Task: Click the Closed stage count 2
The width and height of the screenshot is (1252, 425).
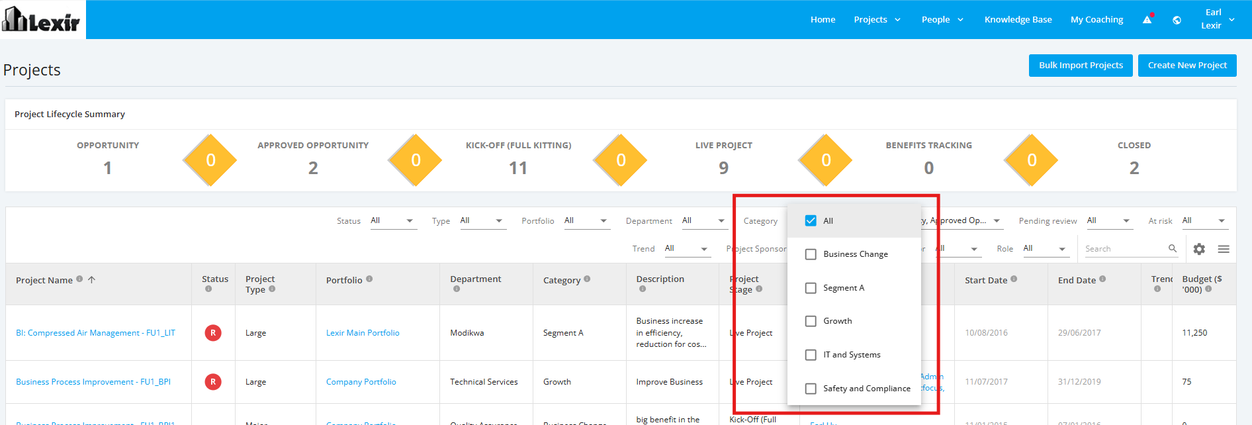Action: [1134, 168]
